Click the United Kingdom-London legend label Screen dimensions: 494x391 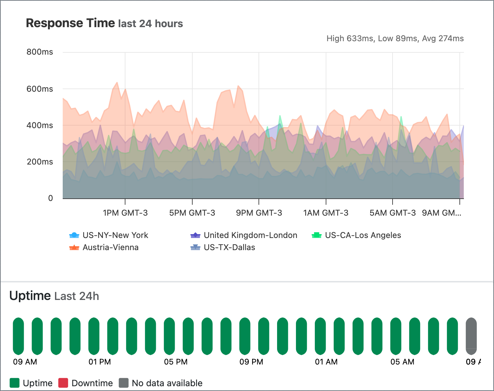click(251, 235)
